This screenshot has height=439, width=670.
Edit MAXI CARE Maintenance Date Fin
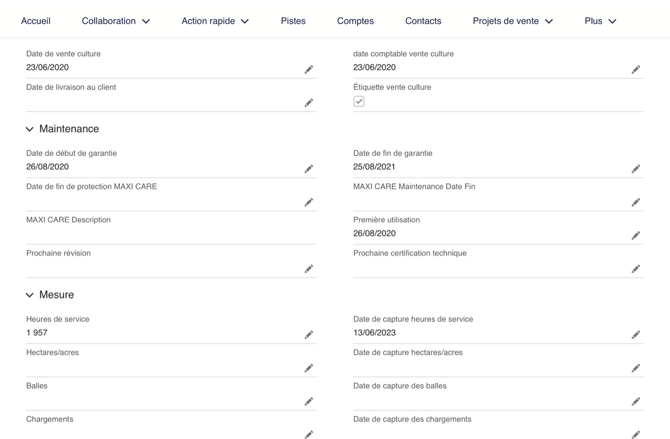point(635,202)
